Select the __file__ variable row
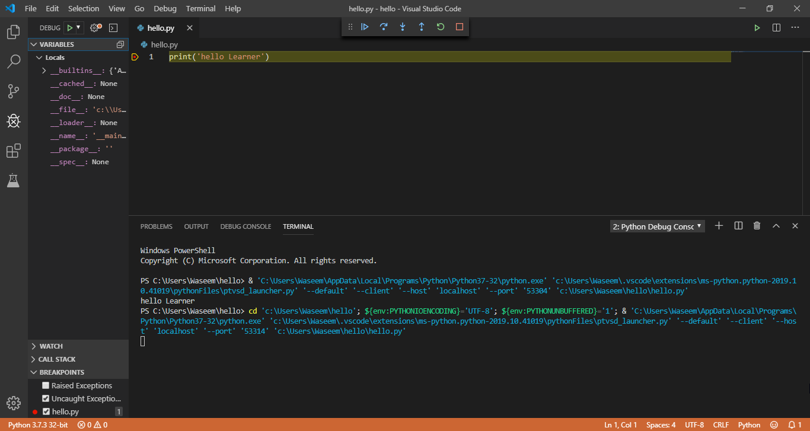Image resolution: width=810 pixels, height=431 pixels. (x=78, y=110)
